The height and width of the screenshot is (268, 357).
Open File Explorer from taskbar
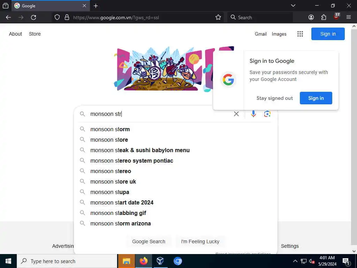126,261
